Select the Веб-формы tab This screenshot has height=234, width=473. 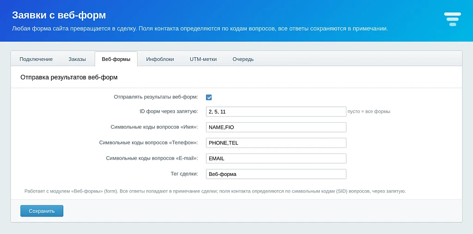tap(116, 59)
